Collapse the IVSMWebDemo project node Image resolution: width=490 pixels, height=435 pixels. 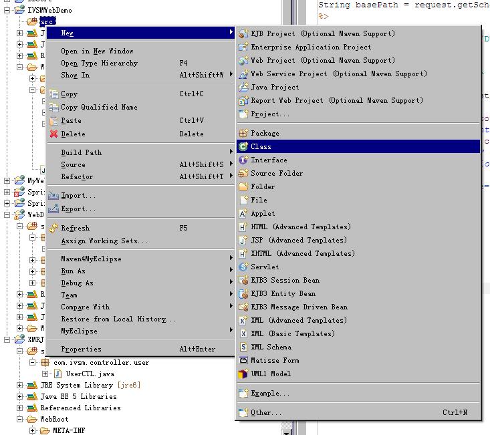pos(7,10)
